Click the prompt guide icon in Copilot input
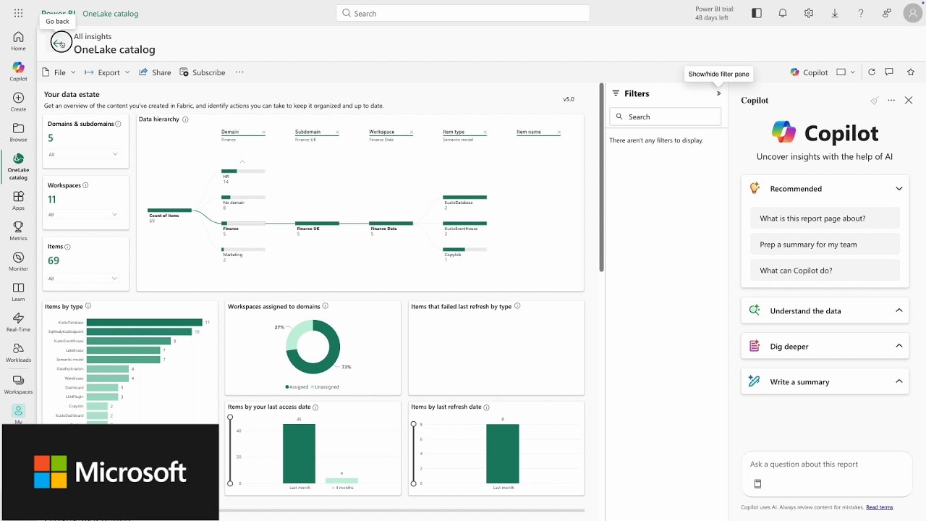The width and height of the screenshot is (926, 521). click(757, 483)
